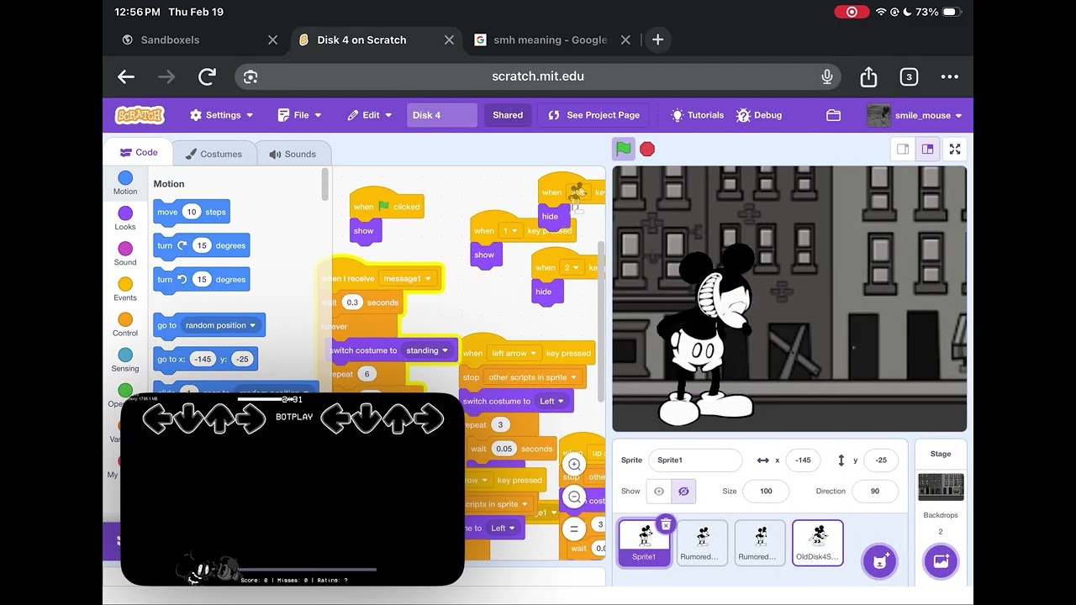Image resolution: width=1076 pixels, height=605 pixels.
Task: Click the sprite x position field
Action: 803,460
